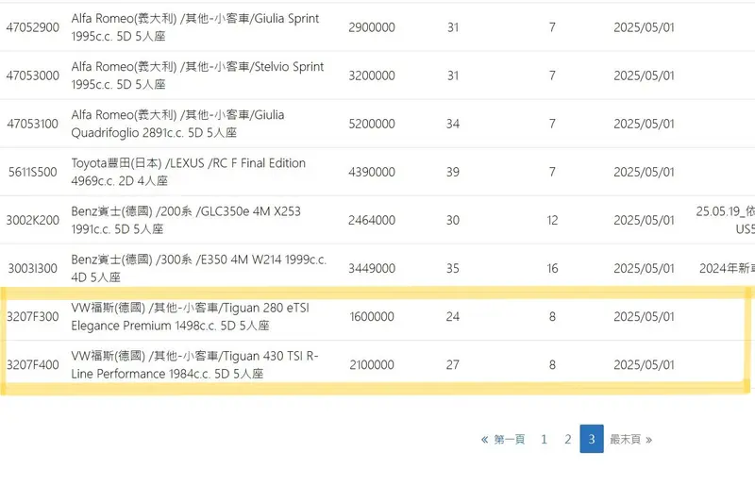Go to the first page link 第一頁
Screen dimensions: 755x503
click(x=503, y=439)
